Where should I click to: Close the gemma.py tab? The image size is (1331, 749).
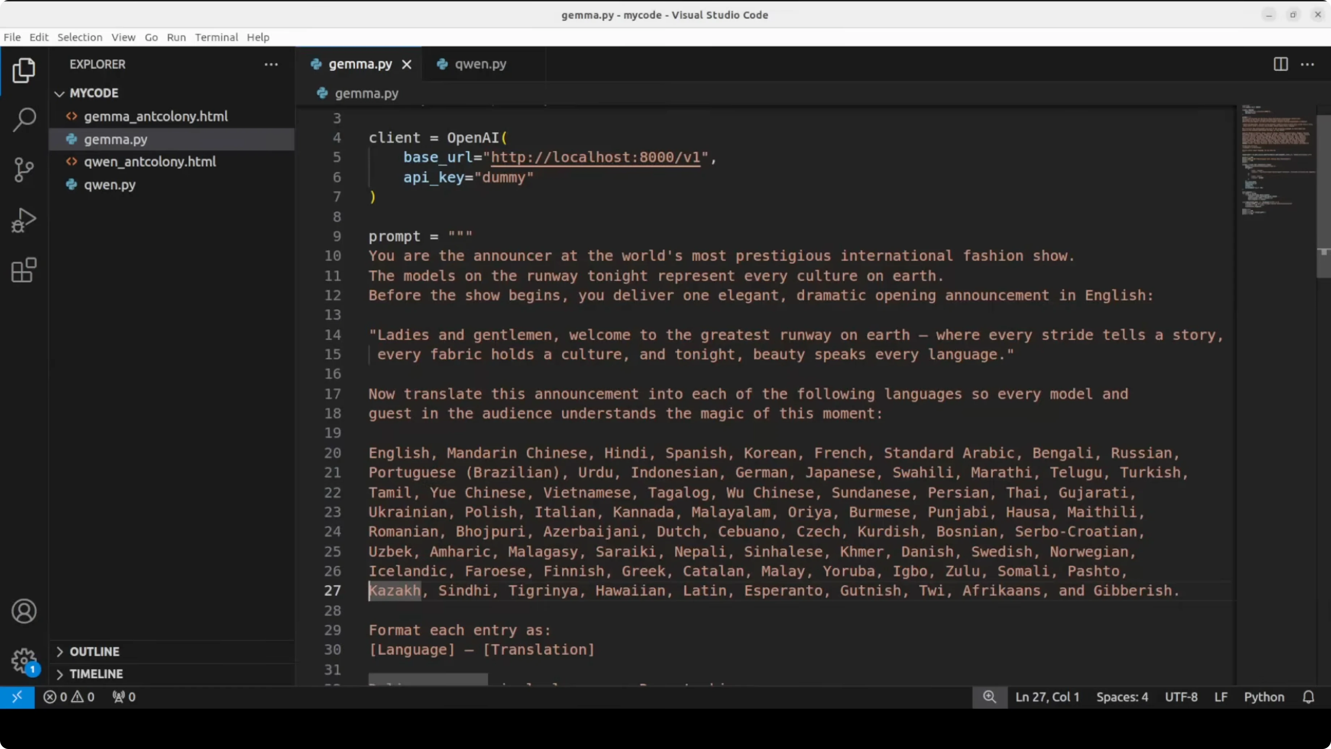coord(407,65)
